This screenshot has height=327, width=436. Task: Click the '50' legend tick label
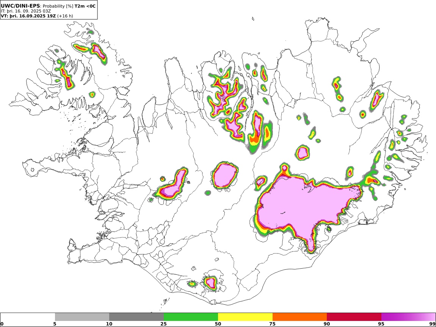tap(218, 324)
